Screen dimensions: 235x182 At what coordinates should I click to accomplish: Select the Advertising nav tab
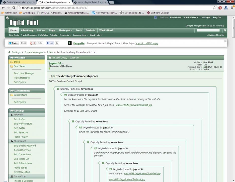(27, 30)
